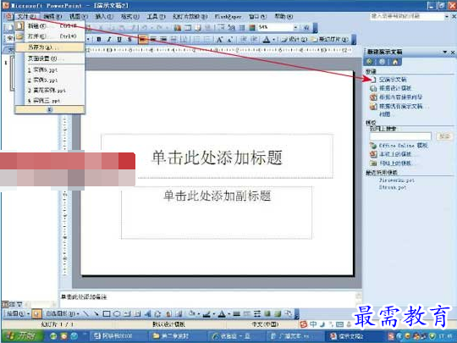
Task: Open the 自选图形 (AutoShapes) dropdown
Action: coord(63,314)
